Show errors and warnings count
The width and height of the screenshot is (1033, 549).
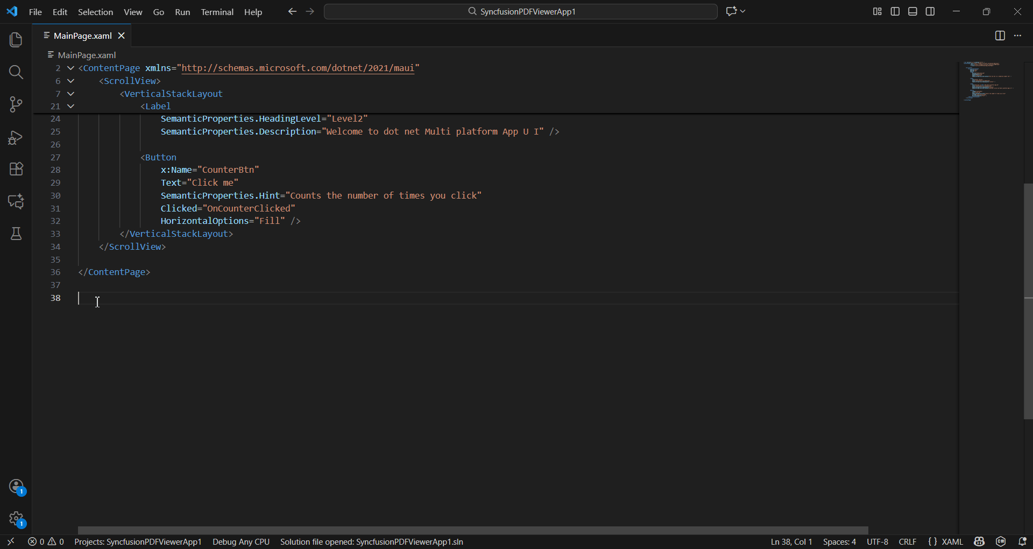[x=46, y=541]
